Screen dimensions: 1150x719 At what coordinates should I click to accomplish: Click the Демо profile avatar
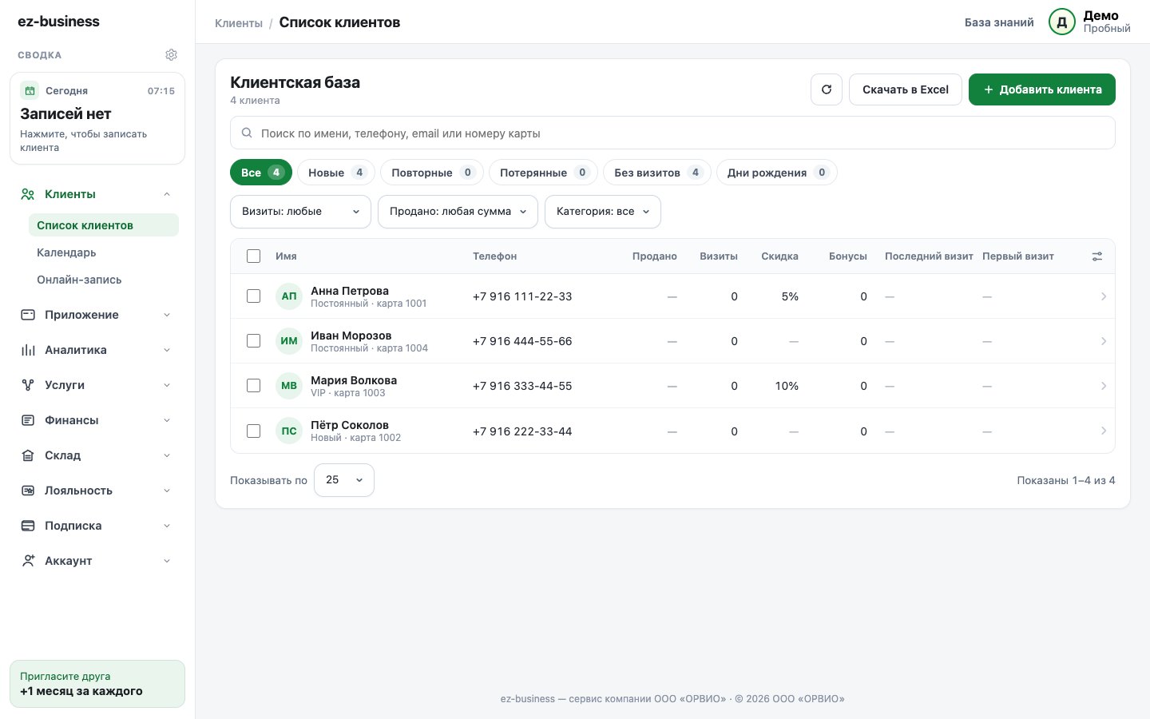[1062, 22]
